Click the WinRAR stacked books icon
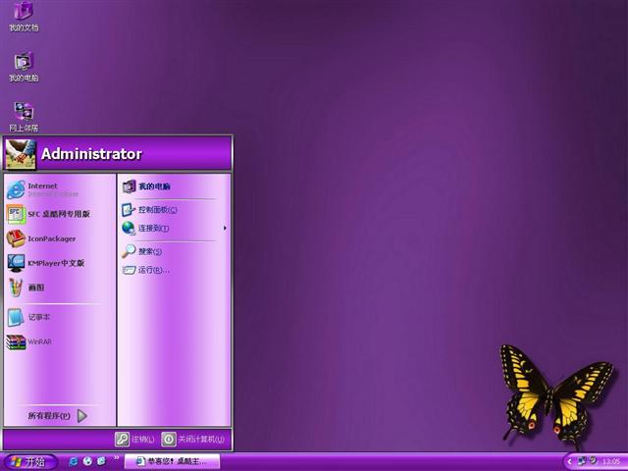Viewport: 628px width, 471px height. (16, 342)
